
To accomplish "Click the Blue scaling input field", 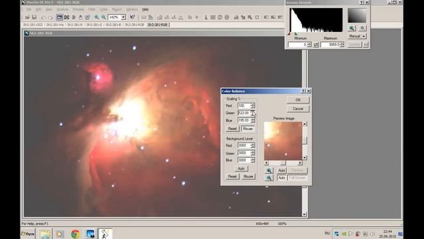I will (x=244, y=120).
